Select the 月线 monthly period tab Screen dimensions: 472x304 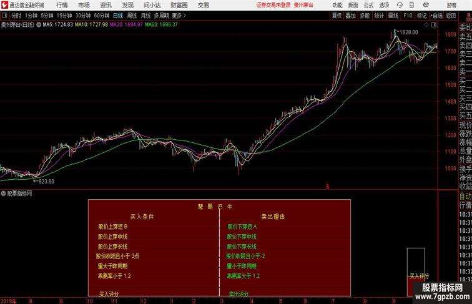coord(145,16)
